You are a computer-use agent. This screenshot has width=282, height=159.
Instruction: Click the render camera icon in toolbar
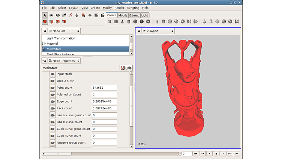point(96,15)
